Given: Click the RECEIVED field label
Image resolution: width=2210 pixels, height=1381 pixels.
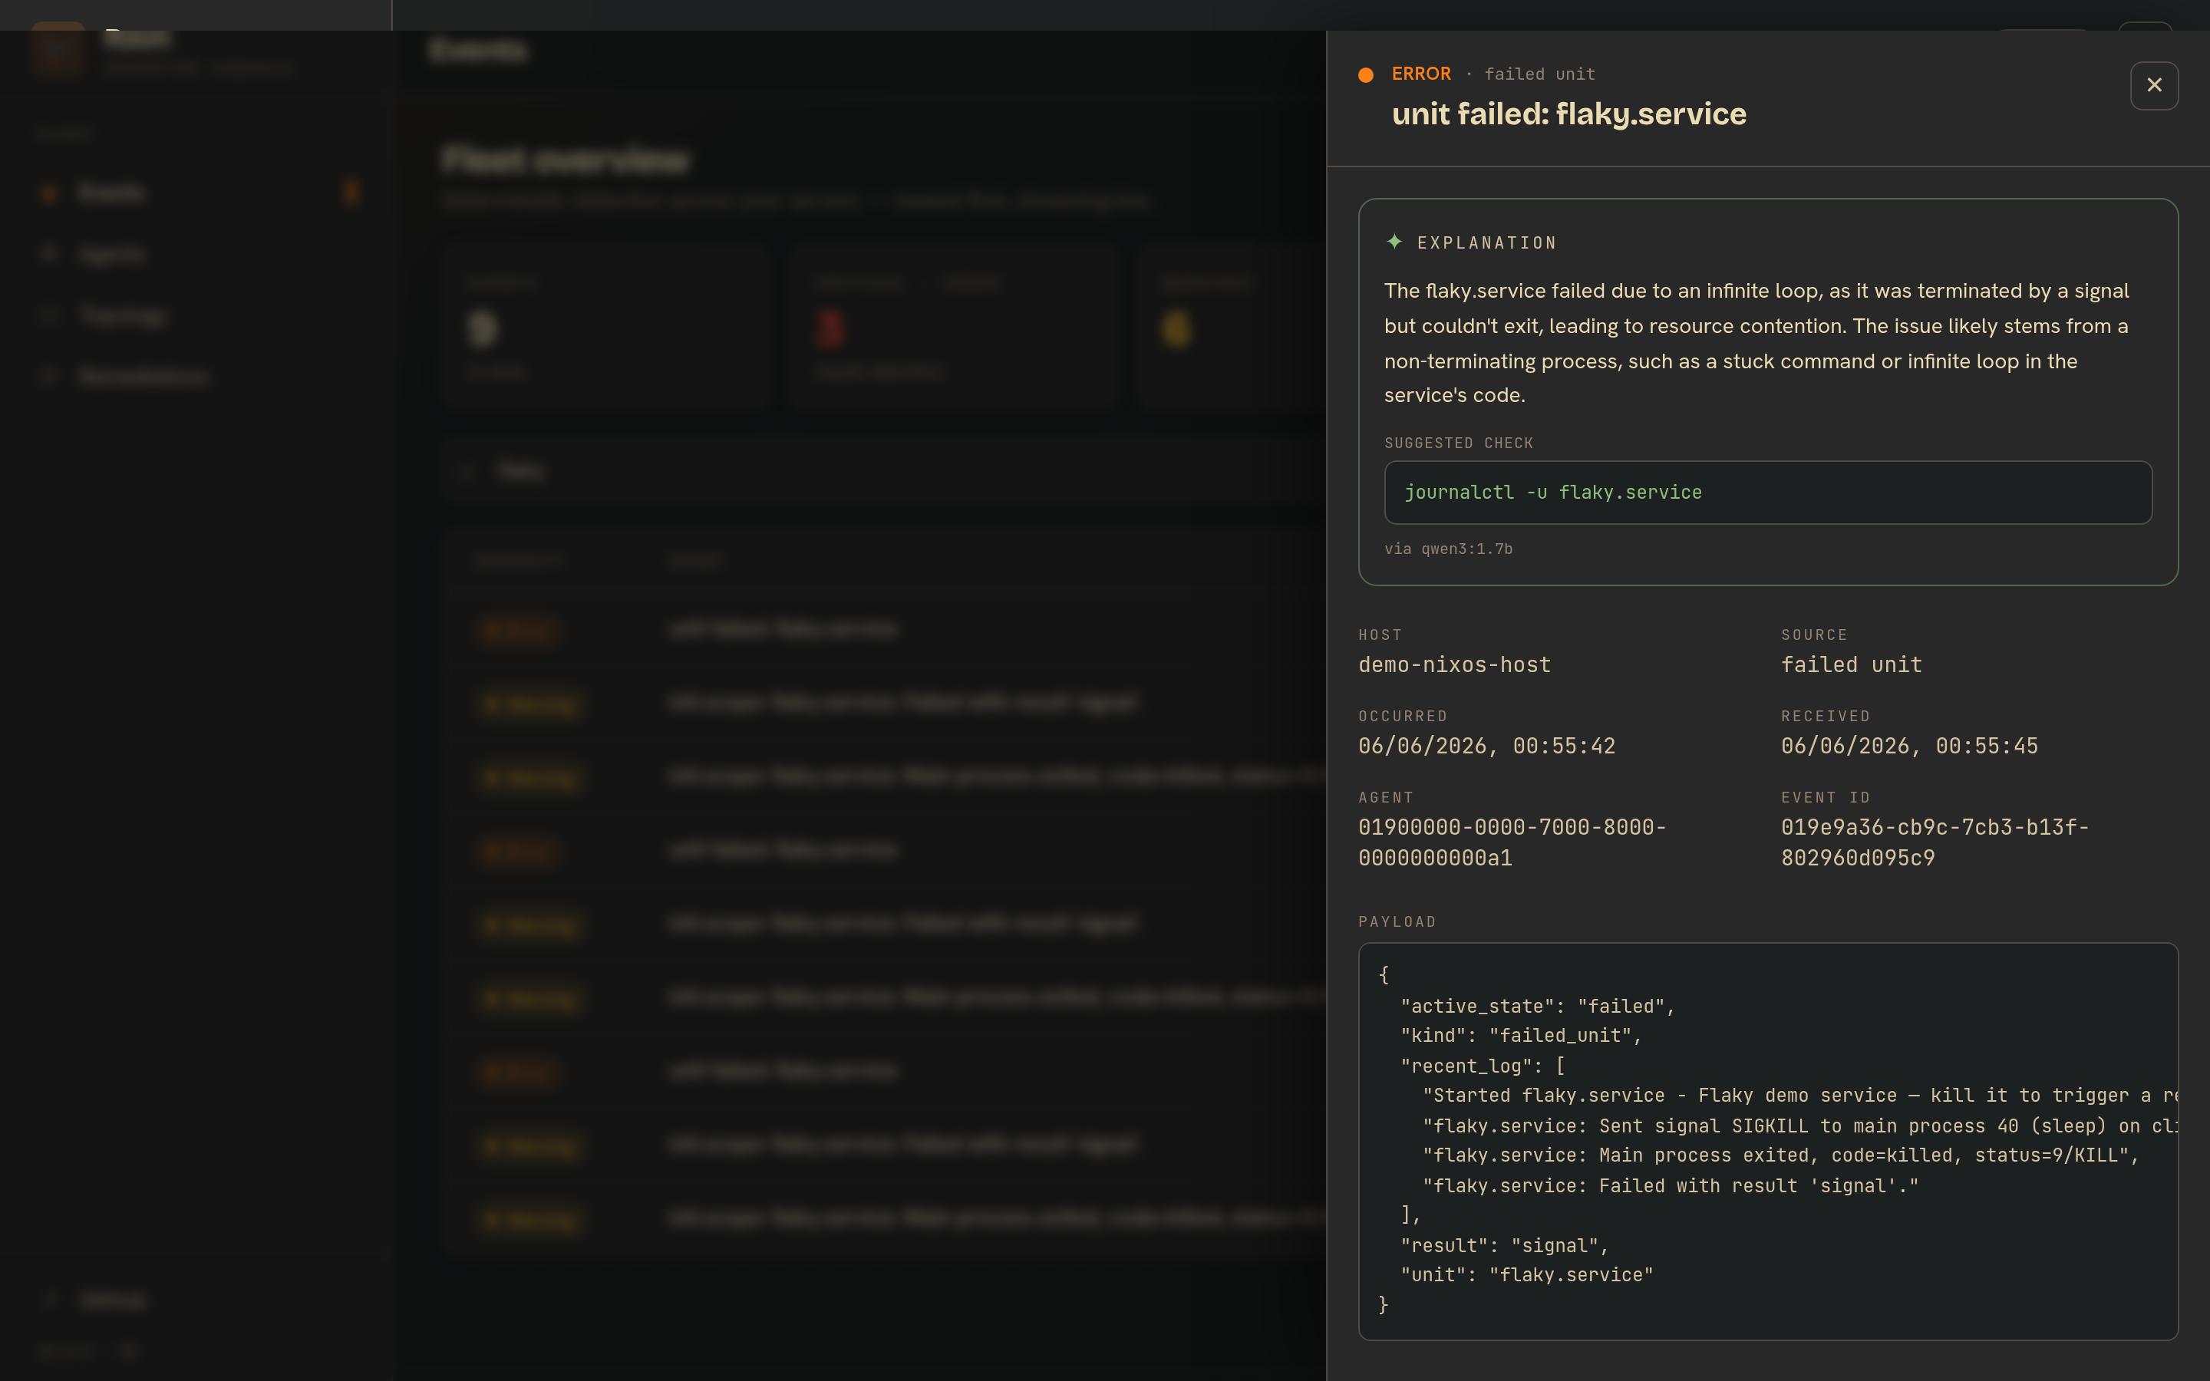Looking at the screenshot, I should point(1825,716).
